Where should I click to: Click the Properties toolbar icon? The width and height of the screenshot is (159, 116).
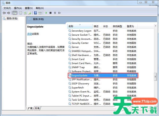click(21, 13)
